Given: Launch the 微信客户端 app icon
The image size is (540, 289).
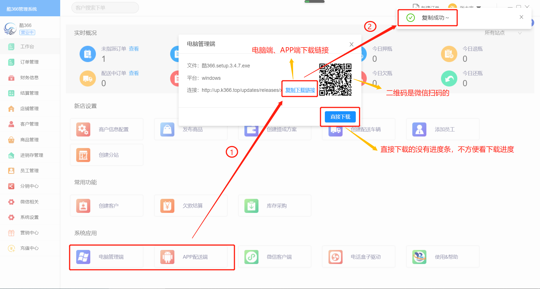Looking at the screenshot, I should [251, 257].
